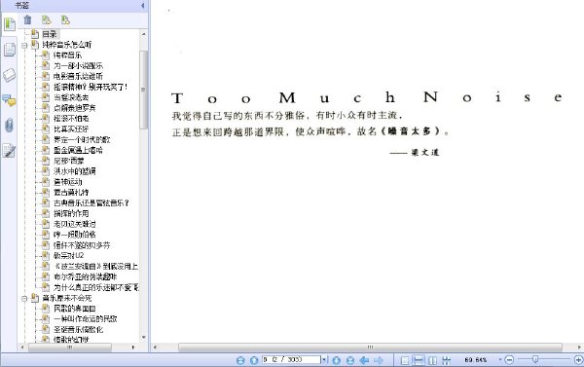Click the document scroll left arrow
This screenshot has height=367, width=584.
(156, 347)
